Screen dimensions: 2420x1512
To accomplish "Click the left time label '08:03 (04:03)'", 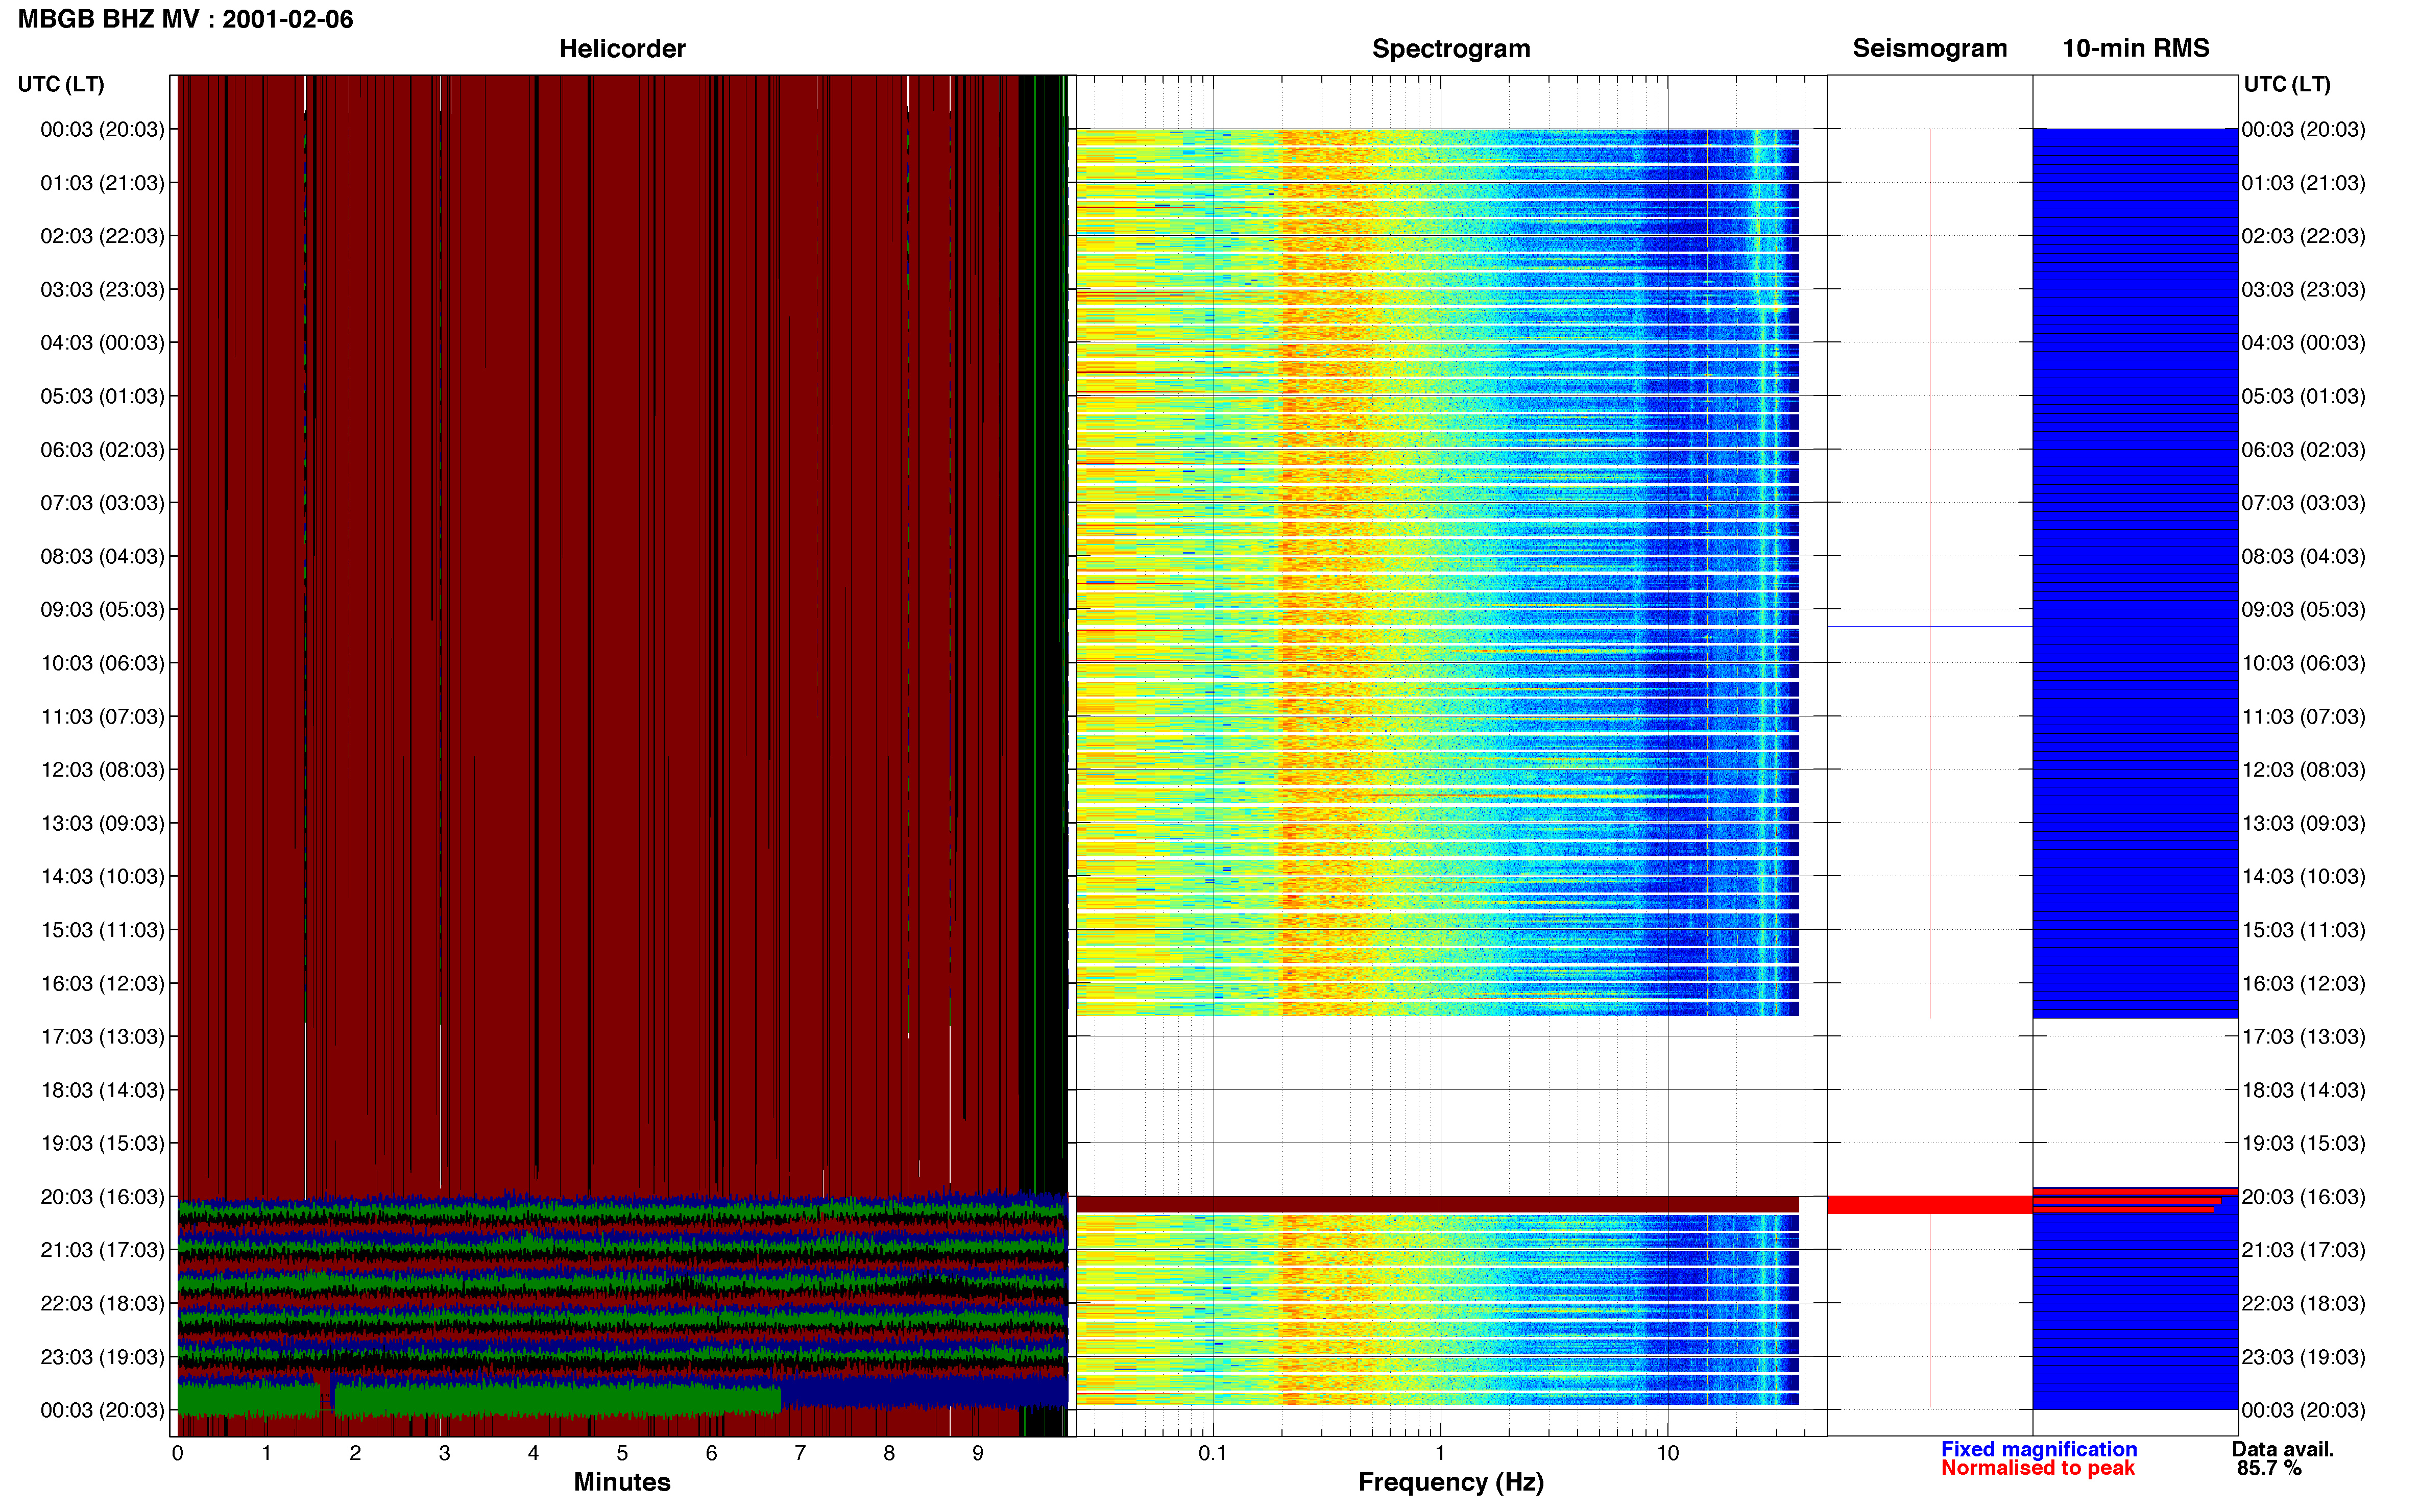I will pyautogui.click(x=102, y=556).
